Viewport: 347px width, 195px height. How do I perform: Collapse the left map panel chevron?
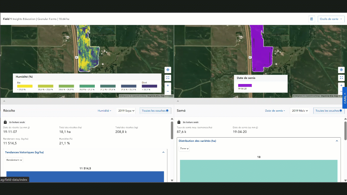click(x=4, y=101)
